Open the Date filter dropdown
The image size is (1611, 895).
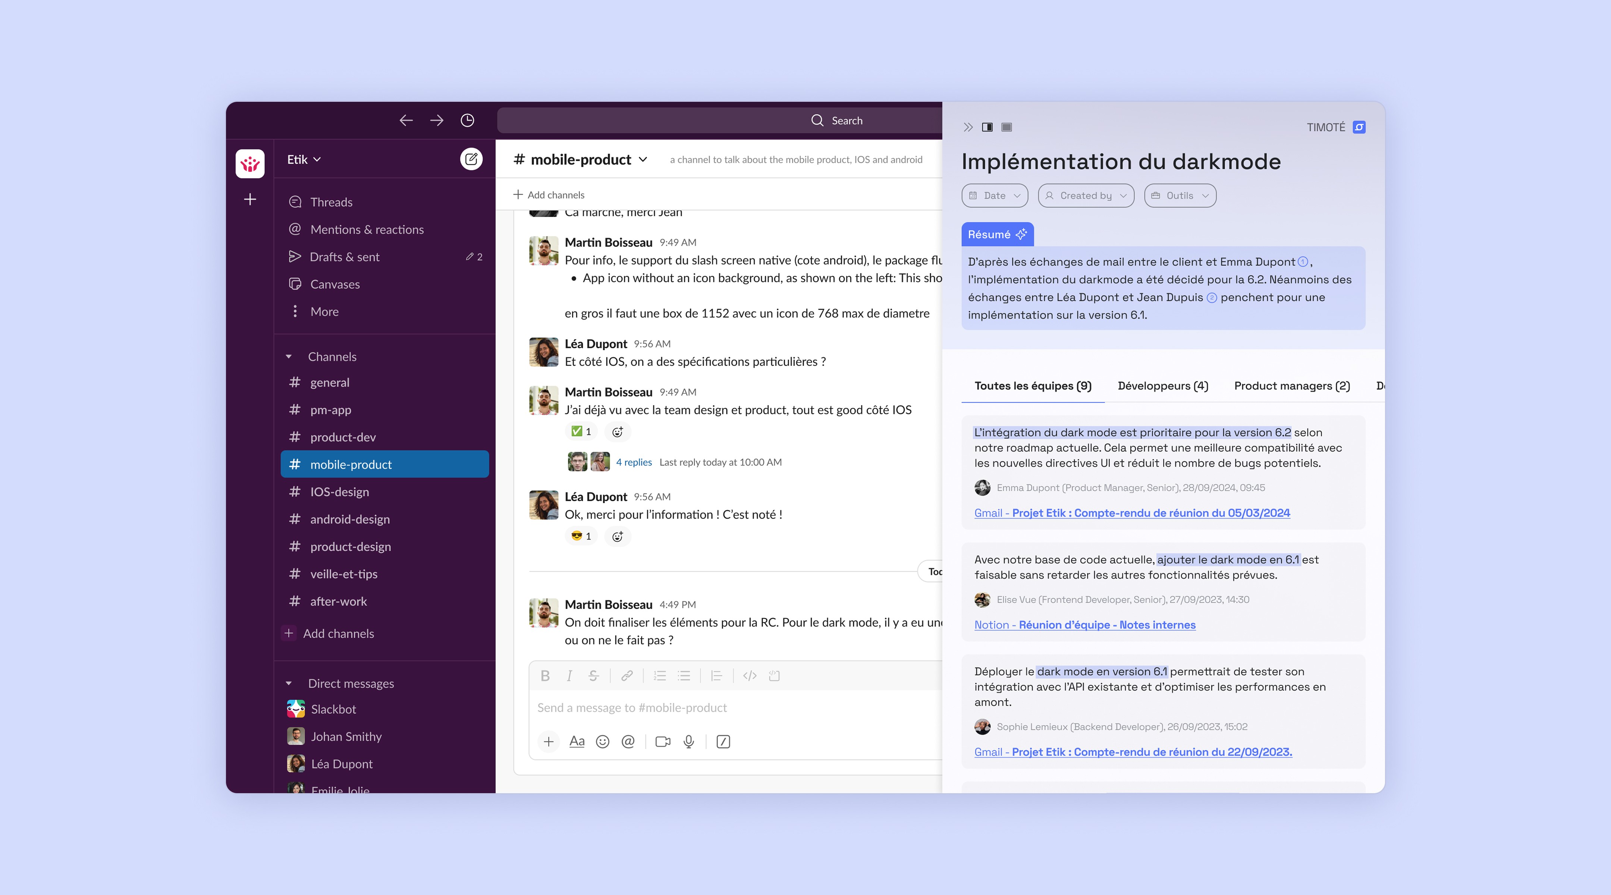[x=994, y=196]
